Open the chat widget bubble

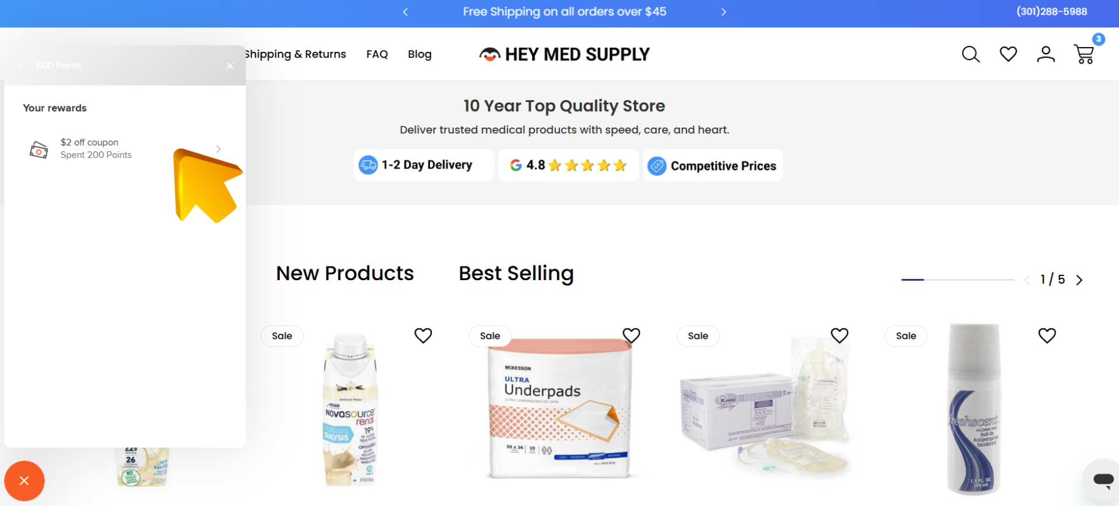(1102, 480)
